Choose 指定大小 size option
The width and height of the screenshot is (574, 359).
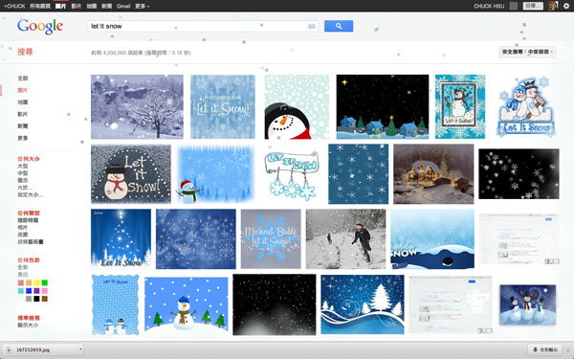tap(31, 195)
